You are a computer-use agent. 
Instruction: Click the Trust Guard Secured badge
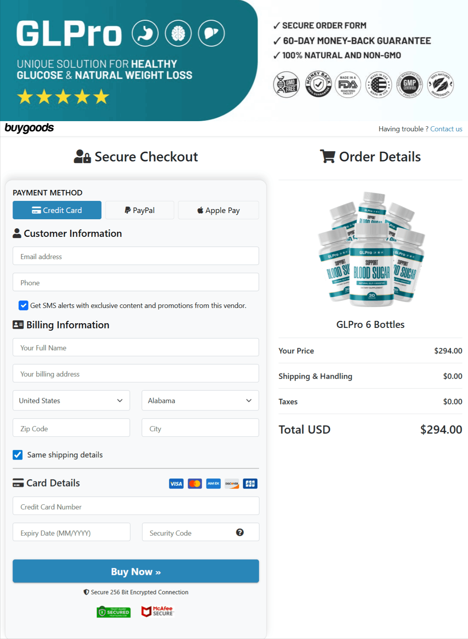click(x=114, y=612)
